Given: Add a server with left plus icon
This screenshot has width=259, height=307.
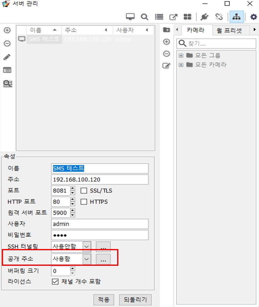Looking at the screenshot, I should pyautogui.click(x=7, y=30).
